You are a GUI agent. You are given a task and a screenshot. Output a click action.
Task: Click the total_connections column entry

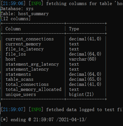coord(27,85)
